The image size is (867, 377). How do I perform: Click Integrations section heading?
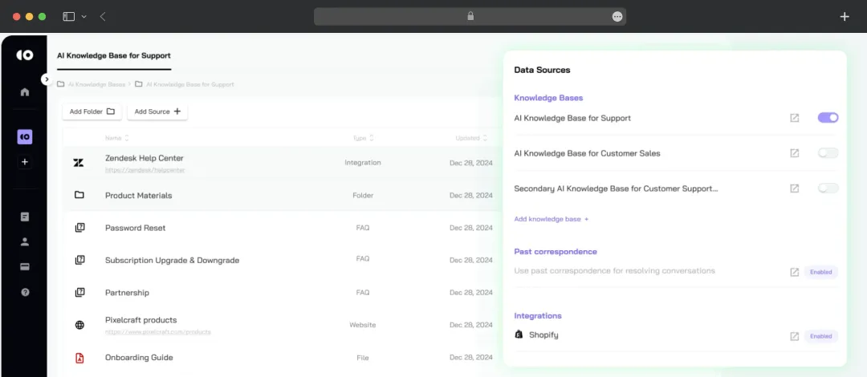click(x=538, y=316)
